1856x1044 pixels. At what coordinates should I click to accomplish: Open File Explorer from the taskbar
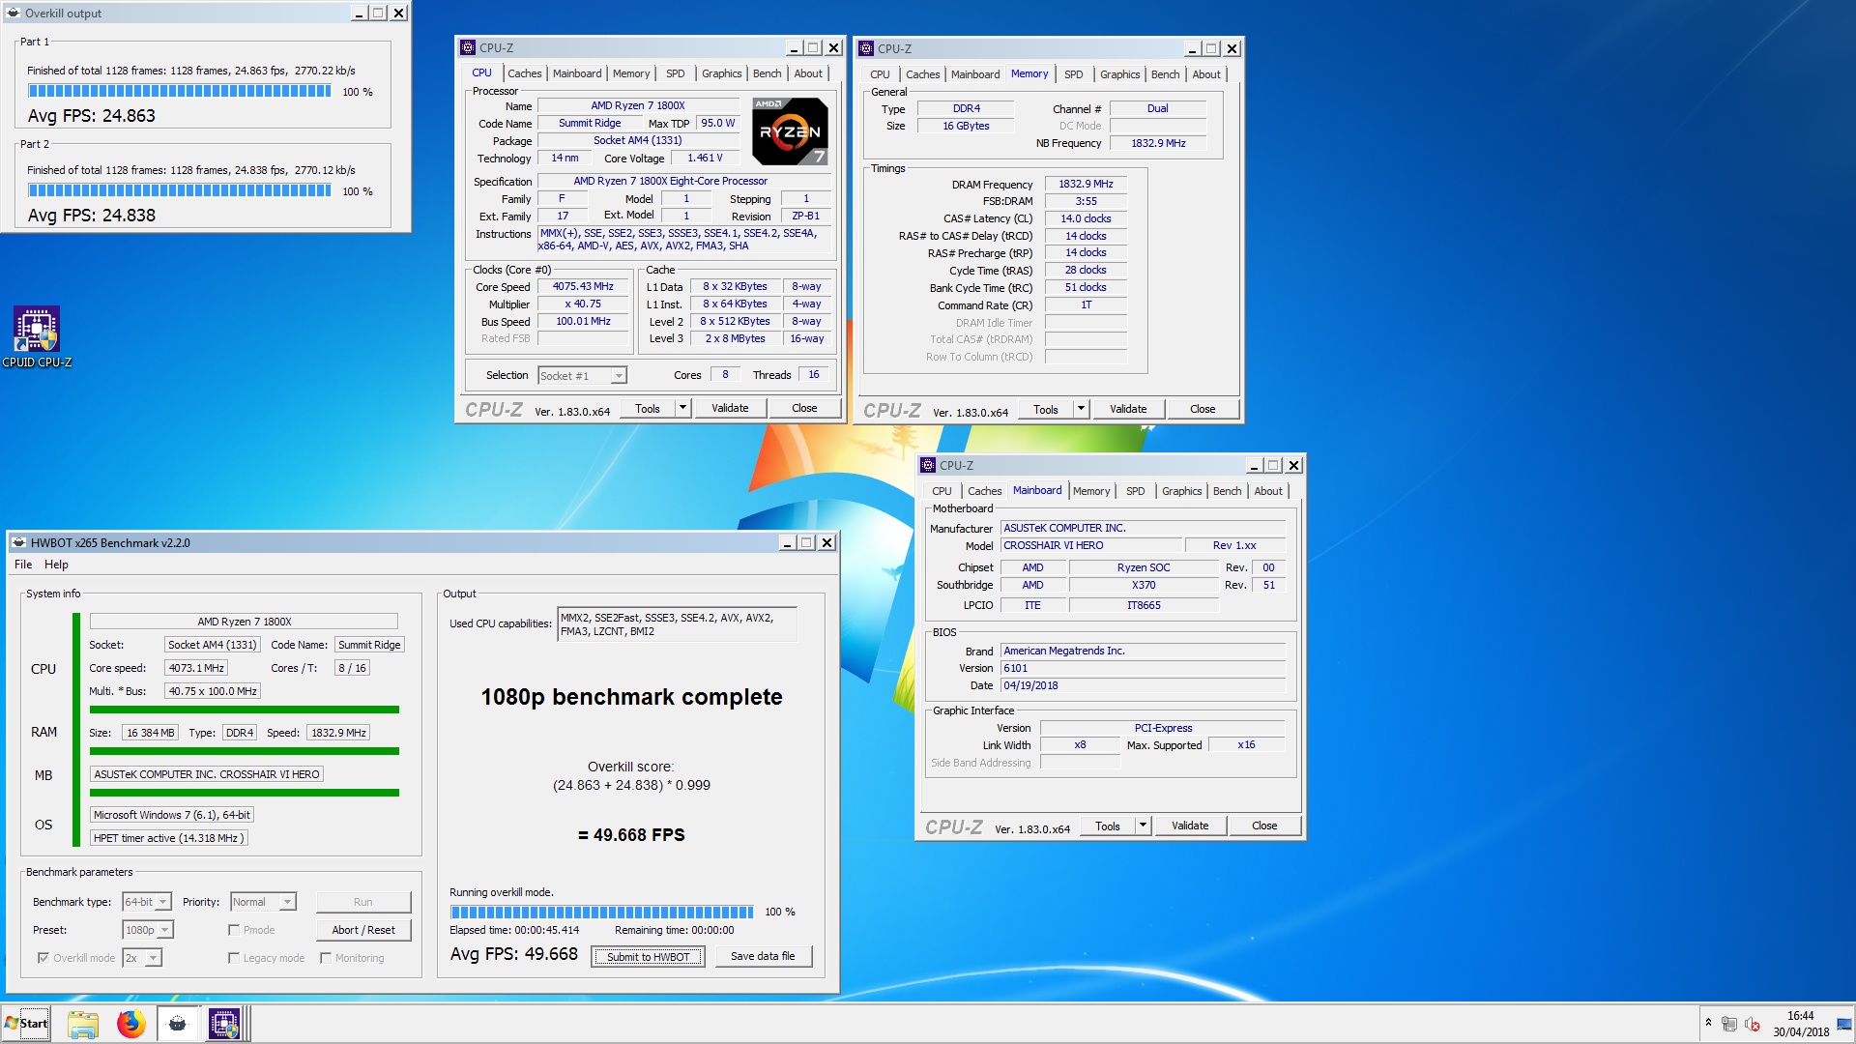coord(83,1024)
